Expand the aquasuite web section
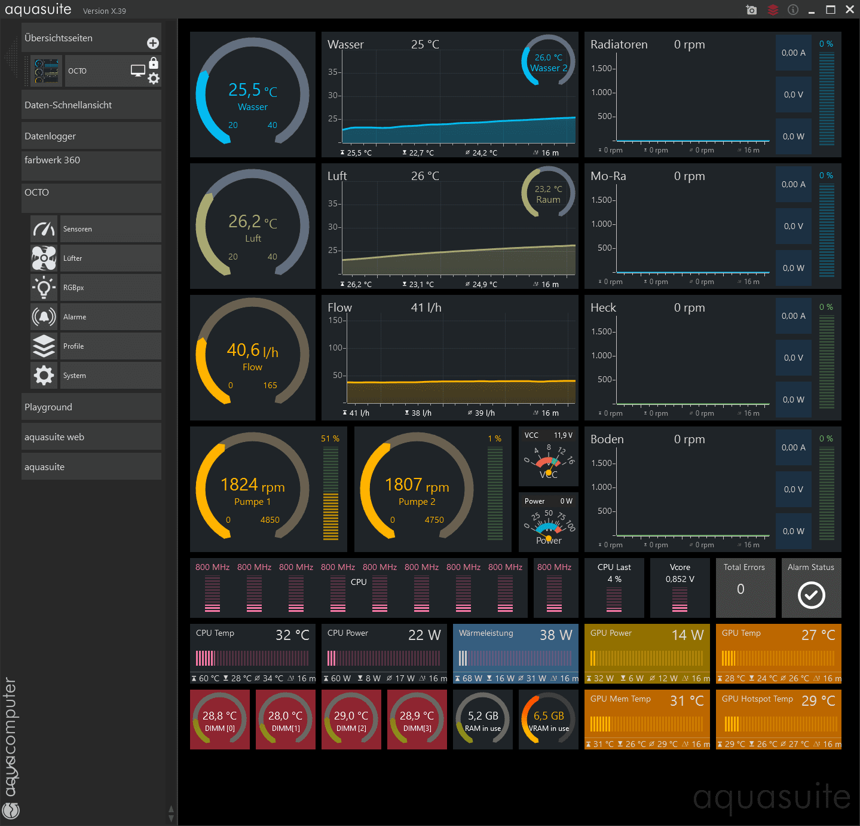860x826 pixels. 91,437
